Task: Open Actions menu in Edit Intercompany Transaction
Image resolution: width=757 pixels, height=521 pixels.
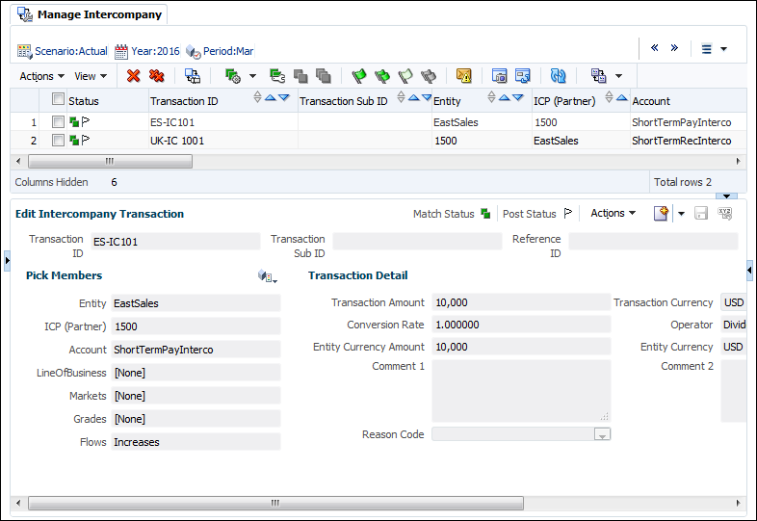Action: click(613, 214)
